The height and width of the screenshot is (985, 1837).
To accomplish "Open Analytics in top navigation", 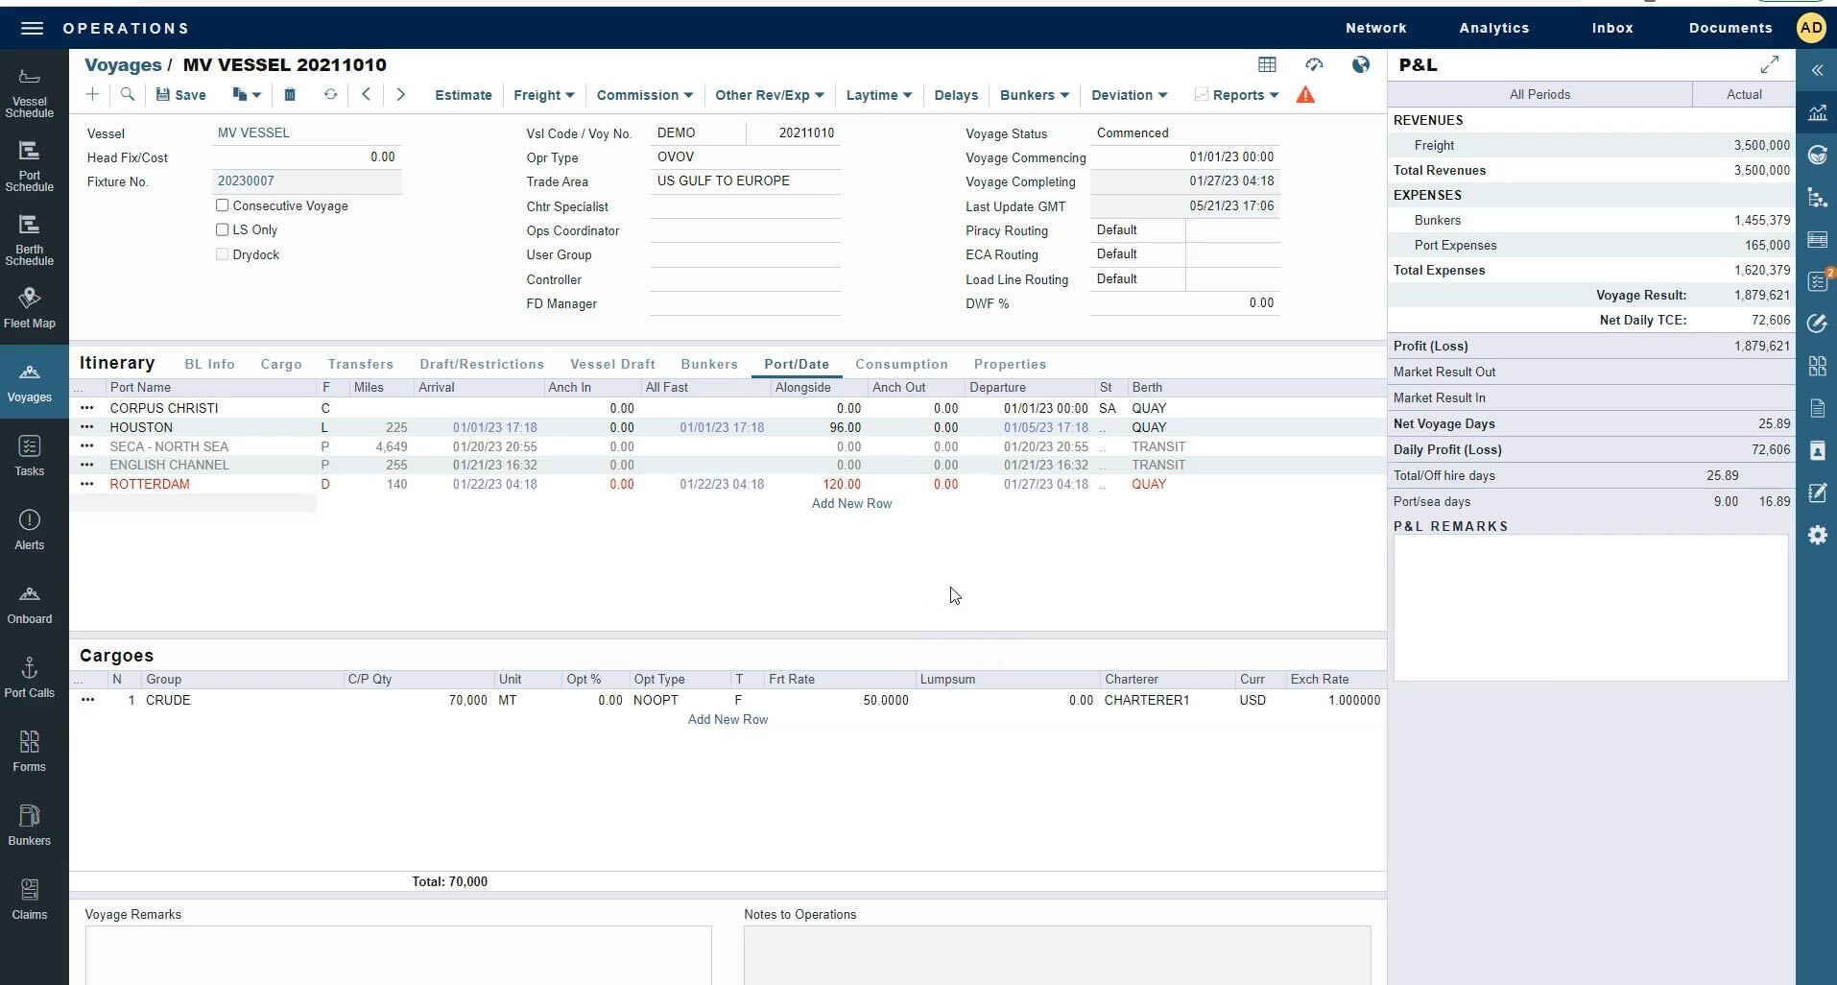I will [x=1494, y=28].
